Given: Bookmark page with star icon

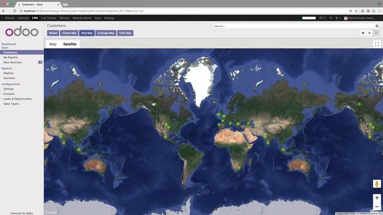Looking at the screenshot, I should point(356,11).
